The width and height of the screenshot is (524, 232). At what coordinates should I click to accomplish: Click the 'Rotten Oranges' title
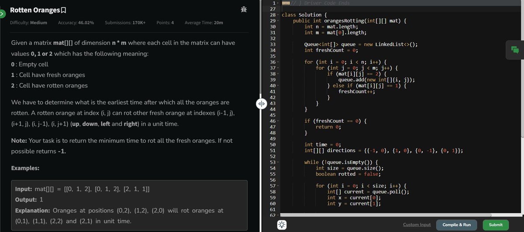click(35, 10)
